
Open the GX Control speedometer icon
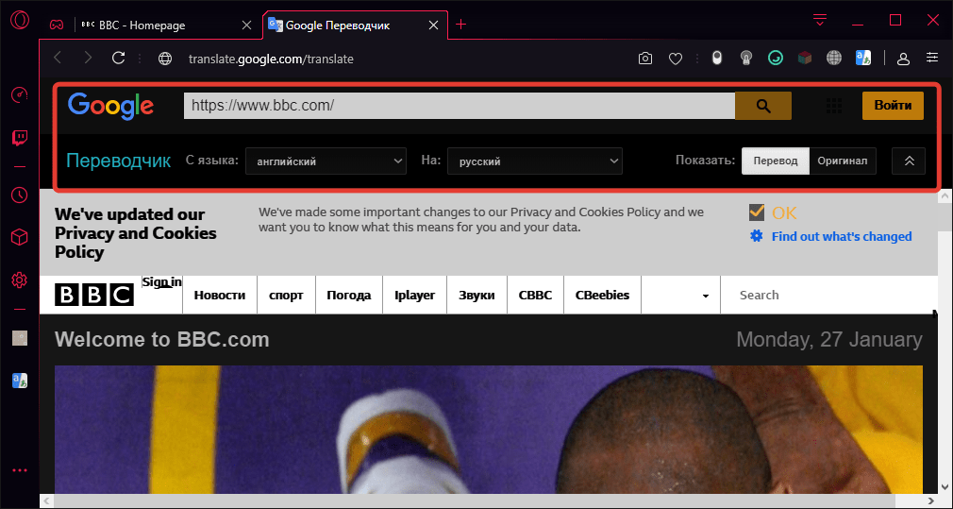(x=19, y=94)
